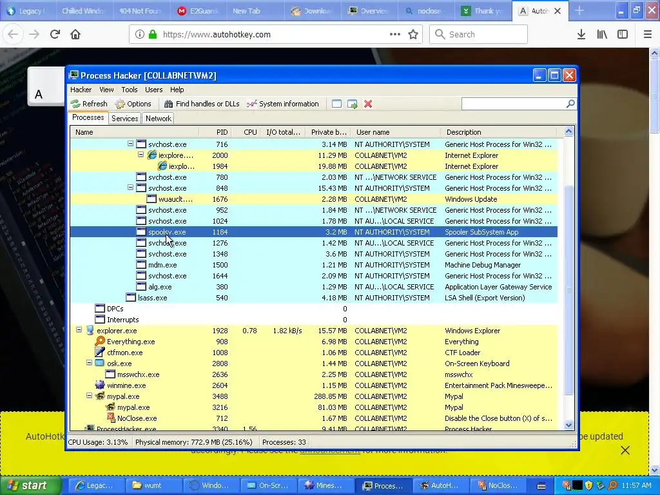
Task: Collapse the svchost.exe PID 716 node
Action: [x=130, y=144]
